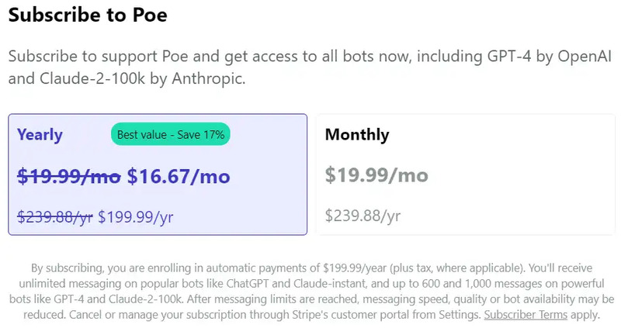The height and width of the screenshot is (328, 621).
Task: Click the Best value - Save 17% badge
Action: point(171,134)
